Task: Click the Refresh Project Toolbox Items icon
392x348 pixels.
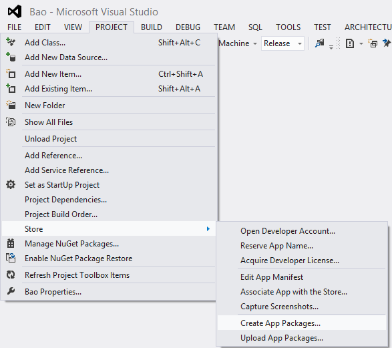Action: pyautogui.click(x=11, y=275)
